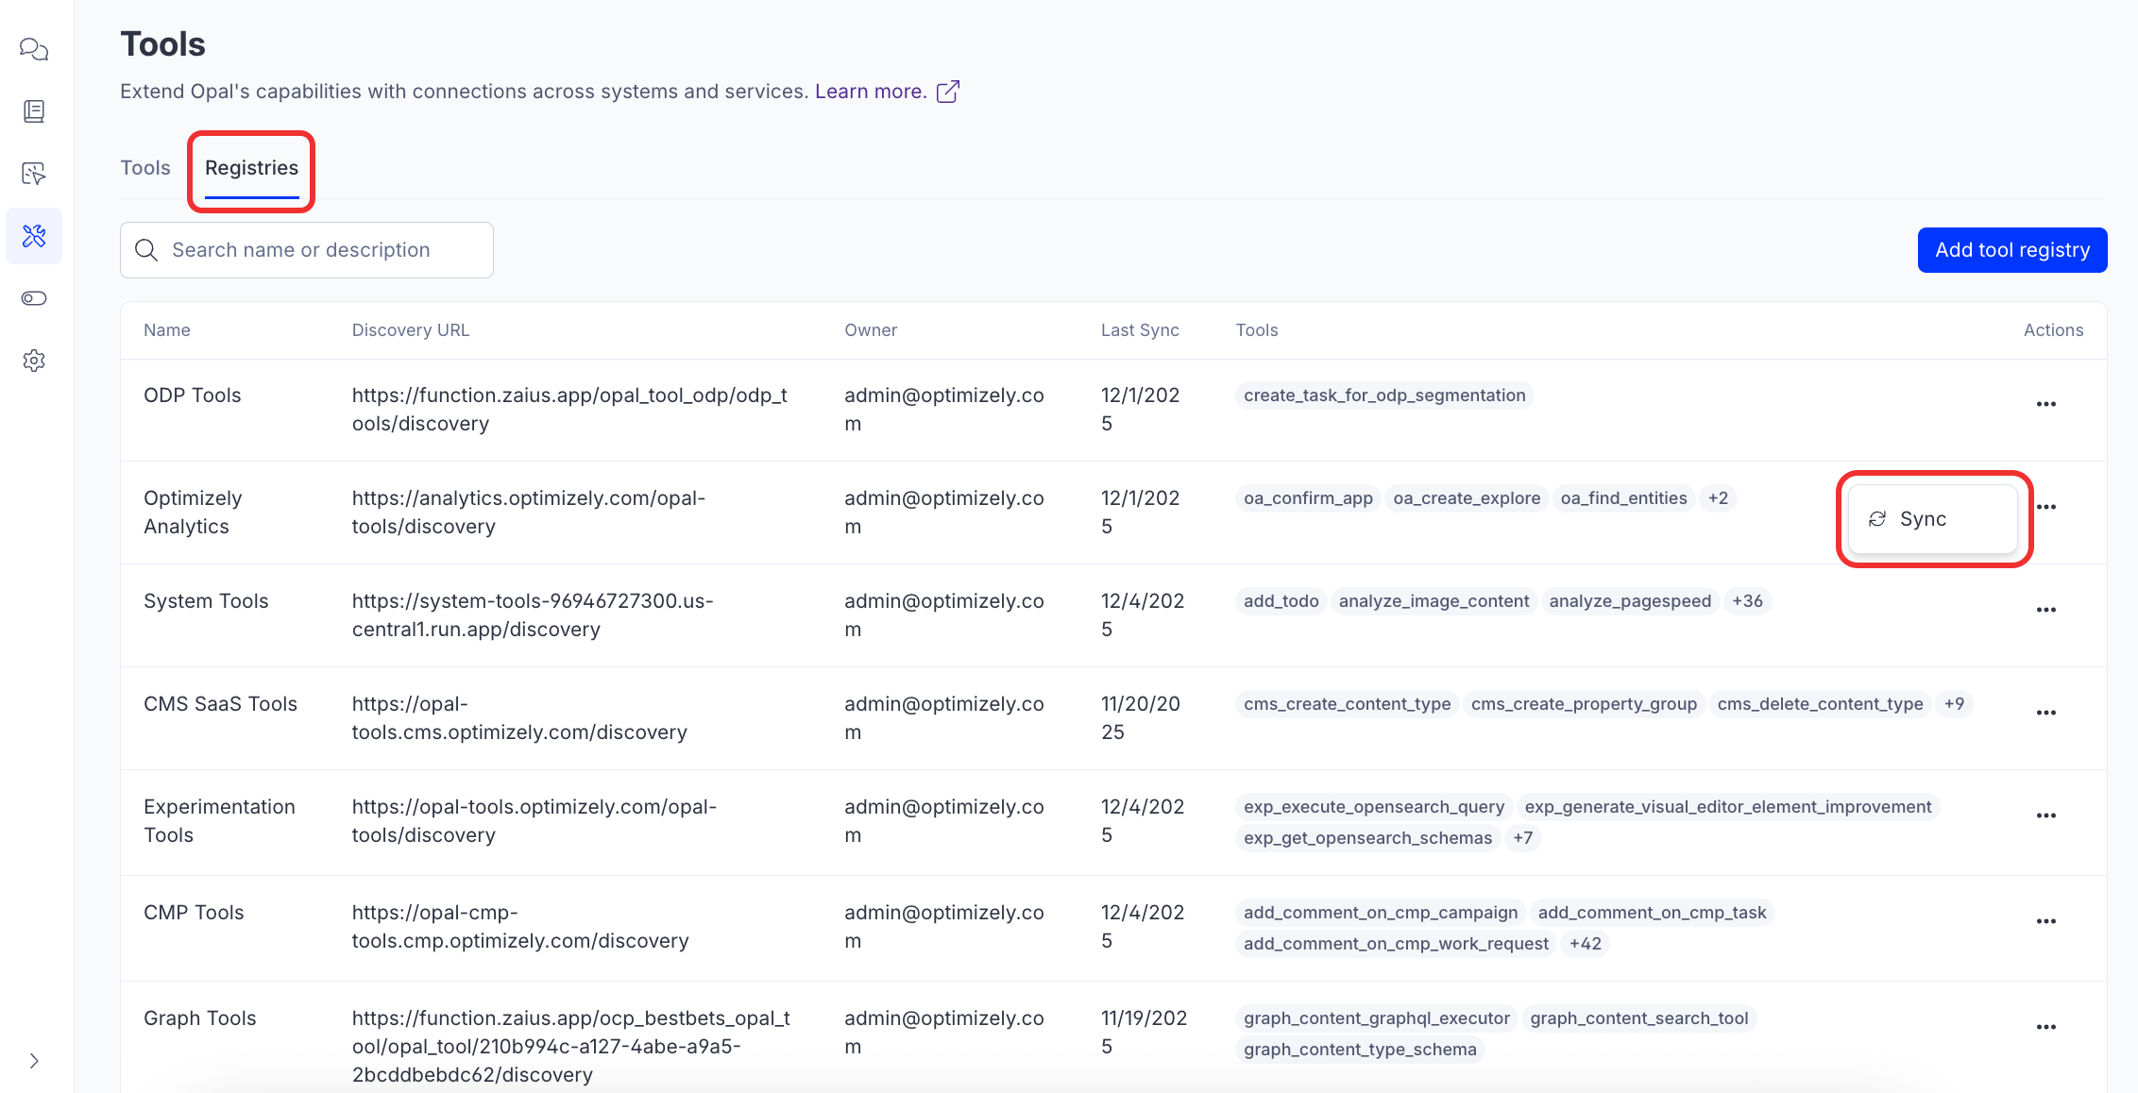Screen dimensions: 2138x1093
Task: Click Sync in the actions popup
Action: pos(1923,519)
